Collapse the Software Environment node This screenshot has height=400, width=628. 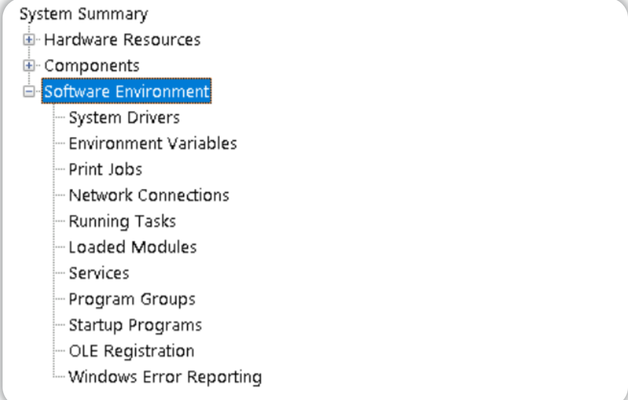[29, 92]
